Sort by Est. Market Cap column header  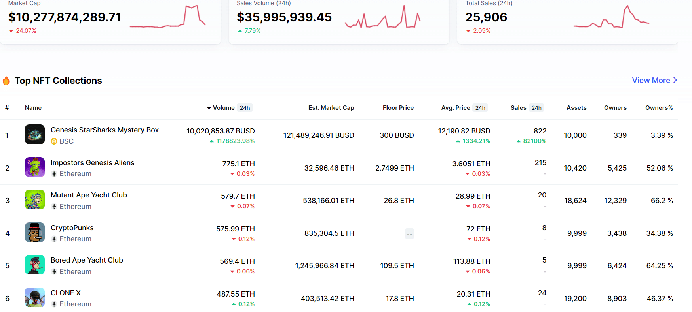(331, 108)
